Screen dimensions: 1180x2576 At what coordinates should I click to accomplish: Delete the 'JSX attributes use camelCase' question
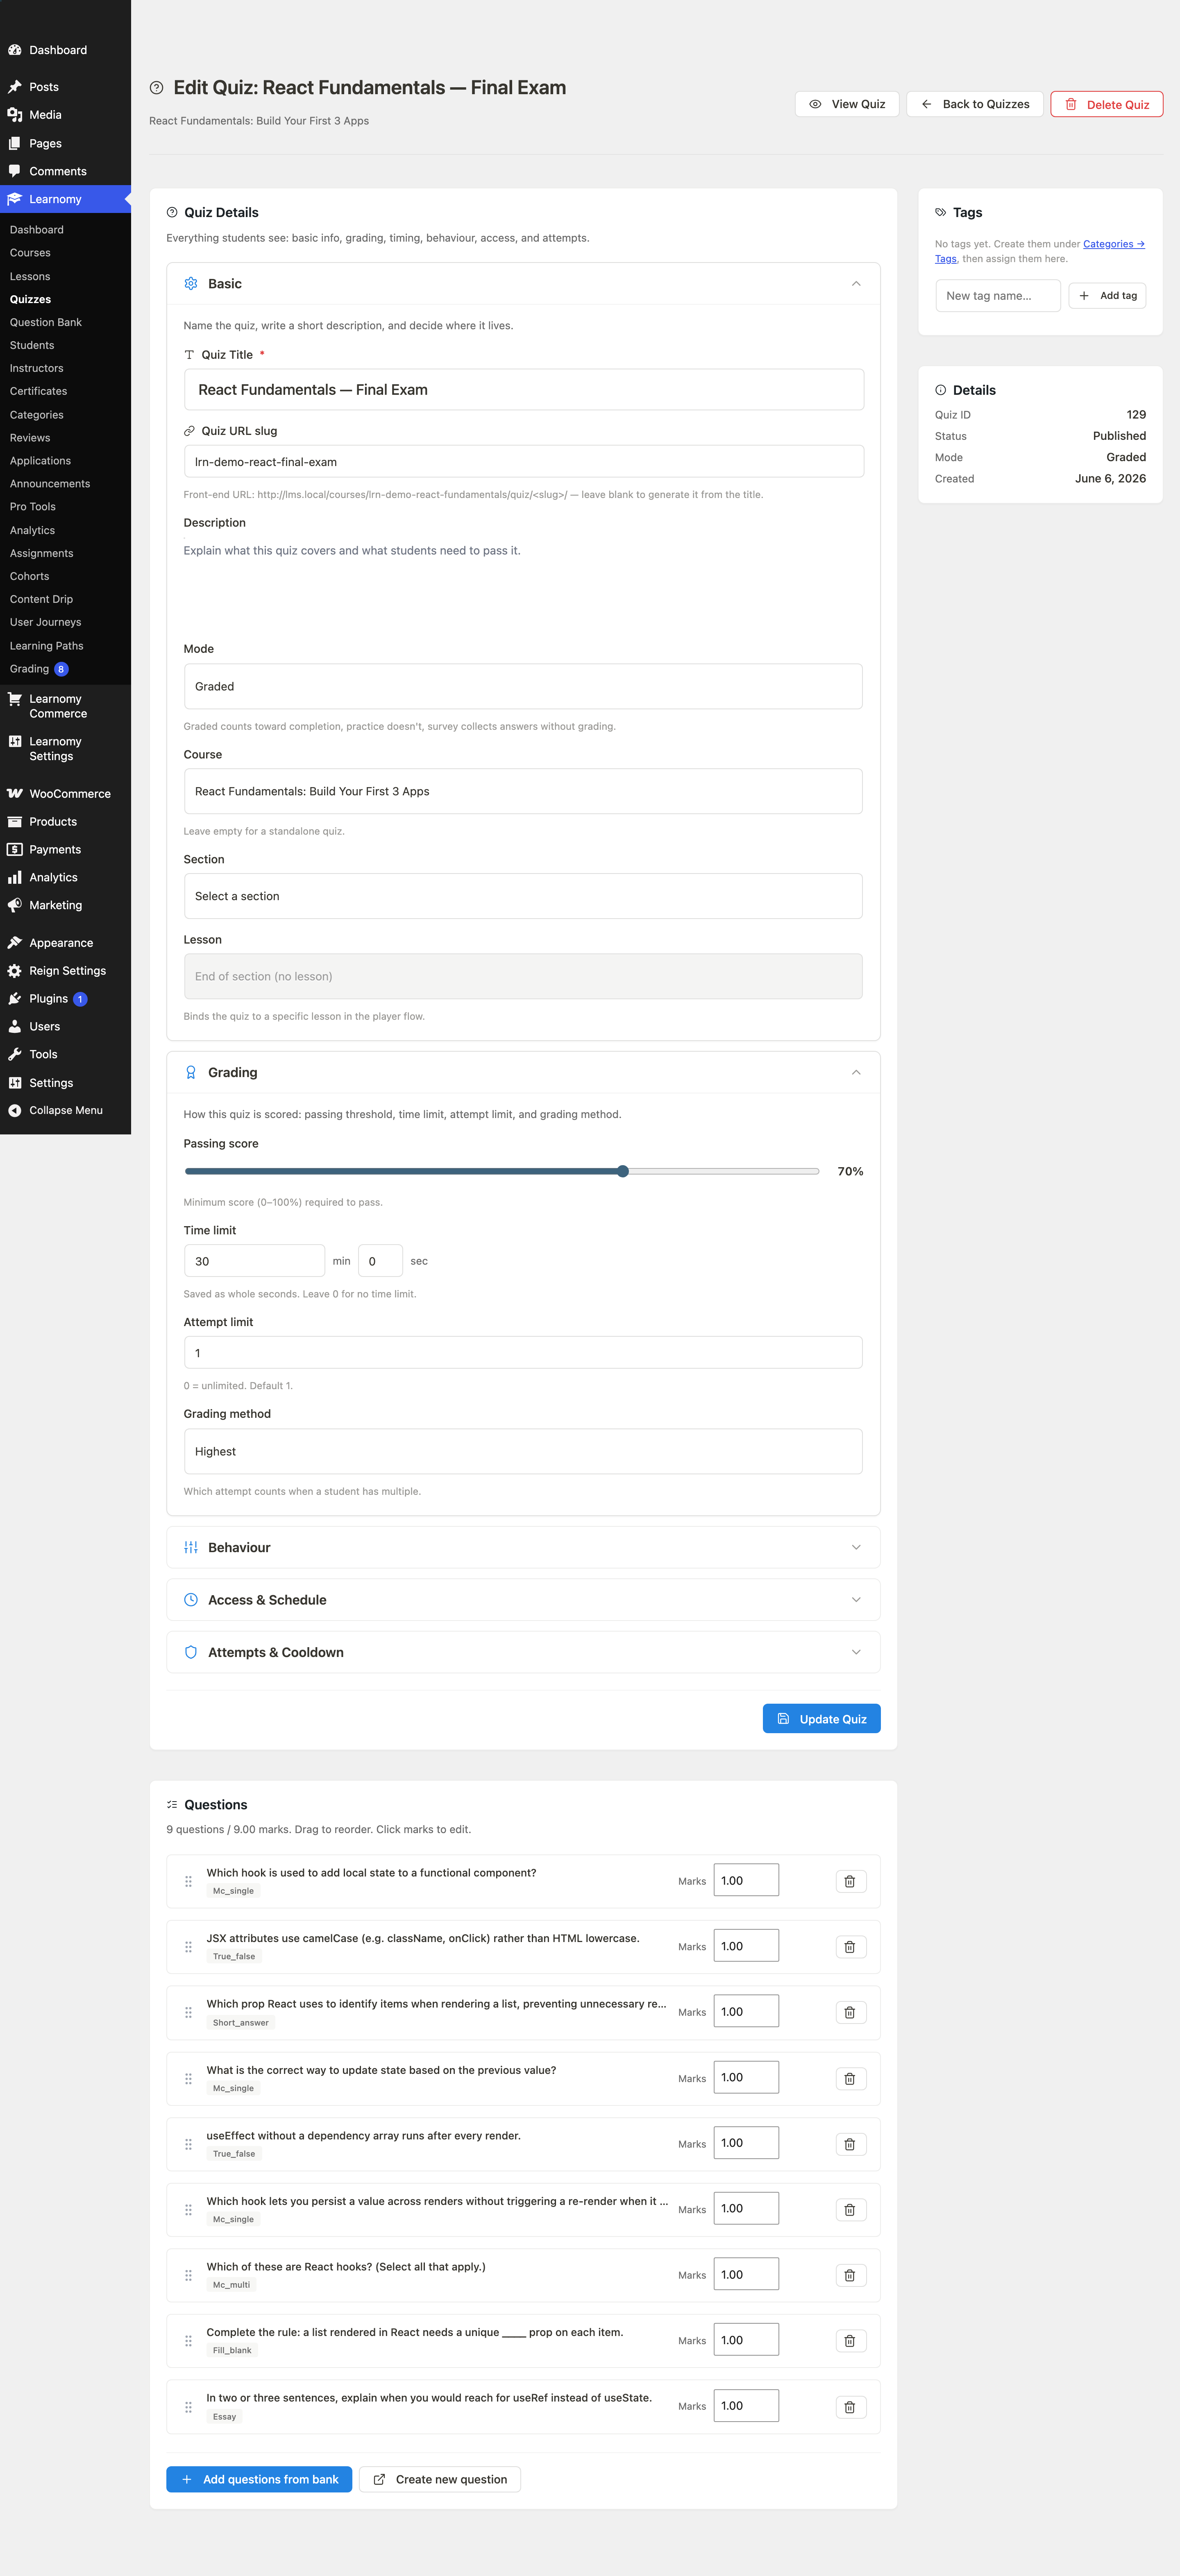pyautogui.click(x=850, y=1947)
